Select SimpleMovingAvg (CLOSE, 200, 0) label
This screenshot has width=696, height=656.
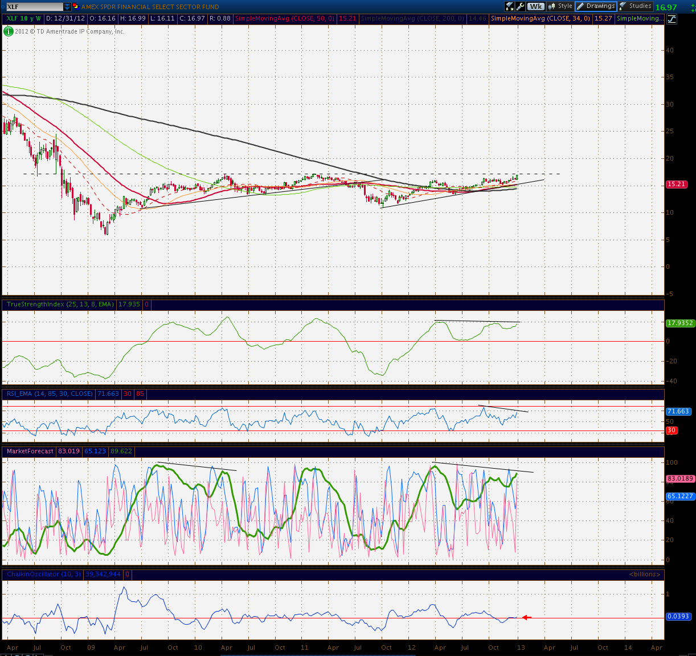[413, 19]
